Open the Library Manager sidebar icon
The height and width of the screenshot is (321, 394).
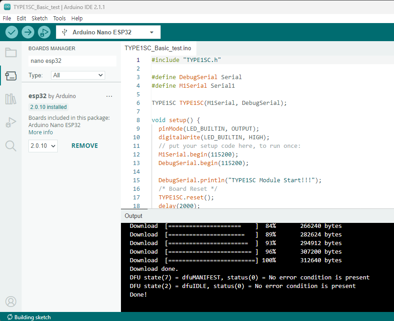pyautogui.click(x=11, y=99)
